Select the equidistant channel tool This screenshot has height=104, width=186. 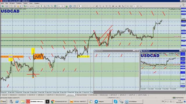pos(97,6)
